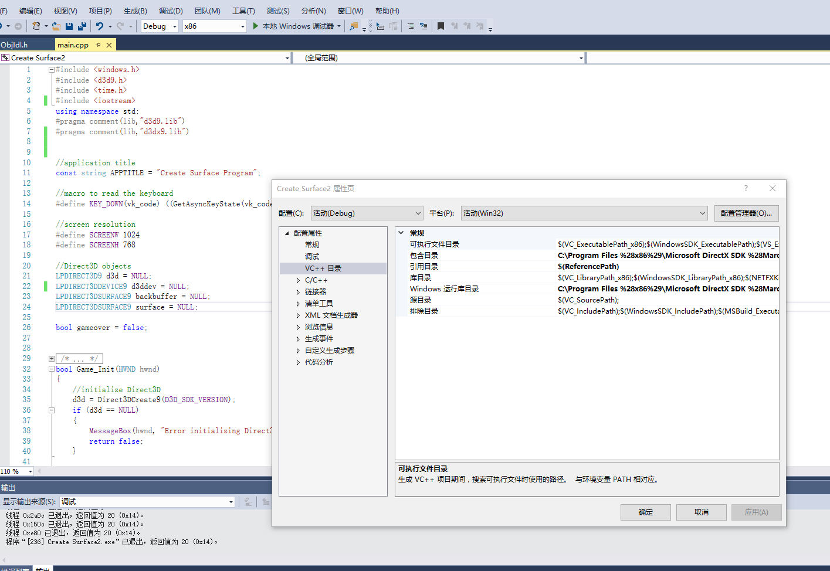This screenshot has width=830, height=571.
Task: Comment out the selected lines icon
Action: point(410,26)
